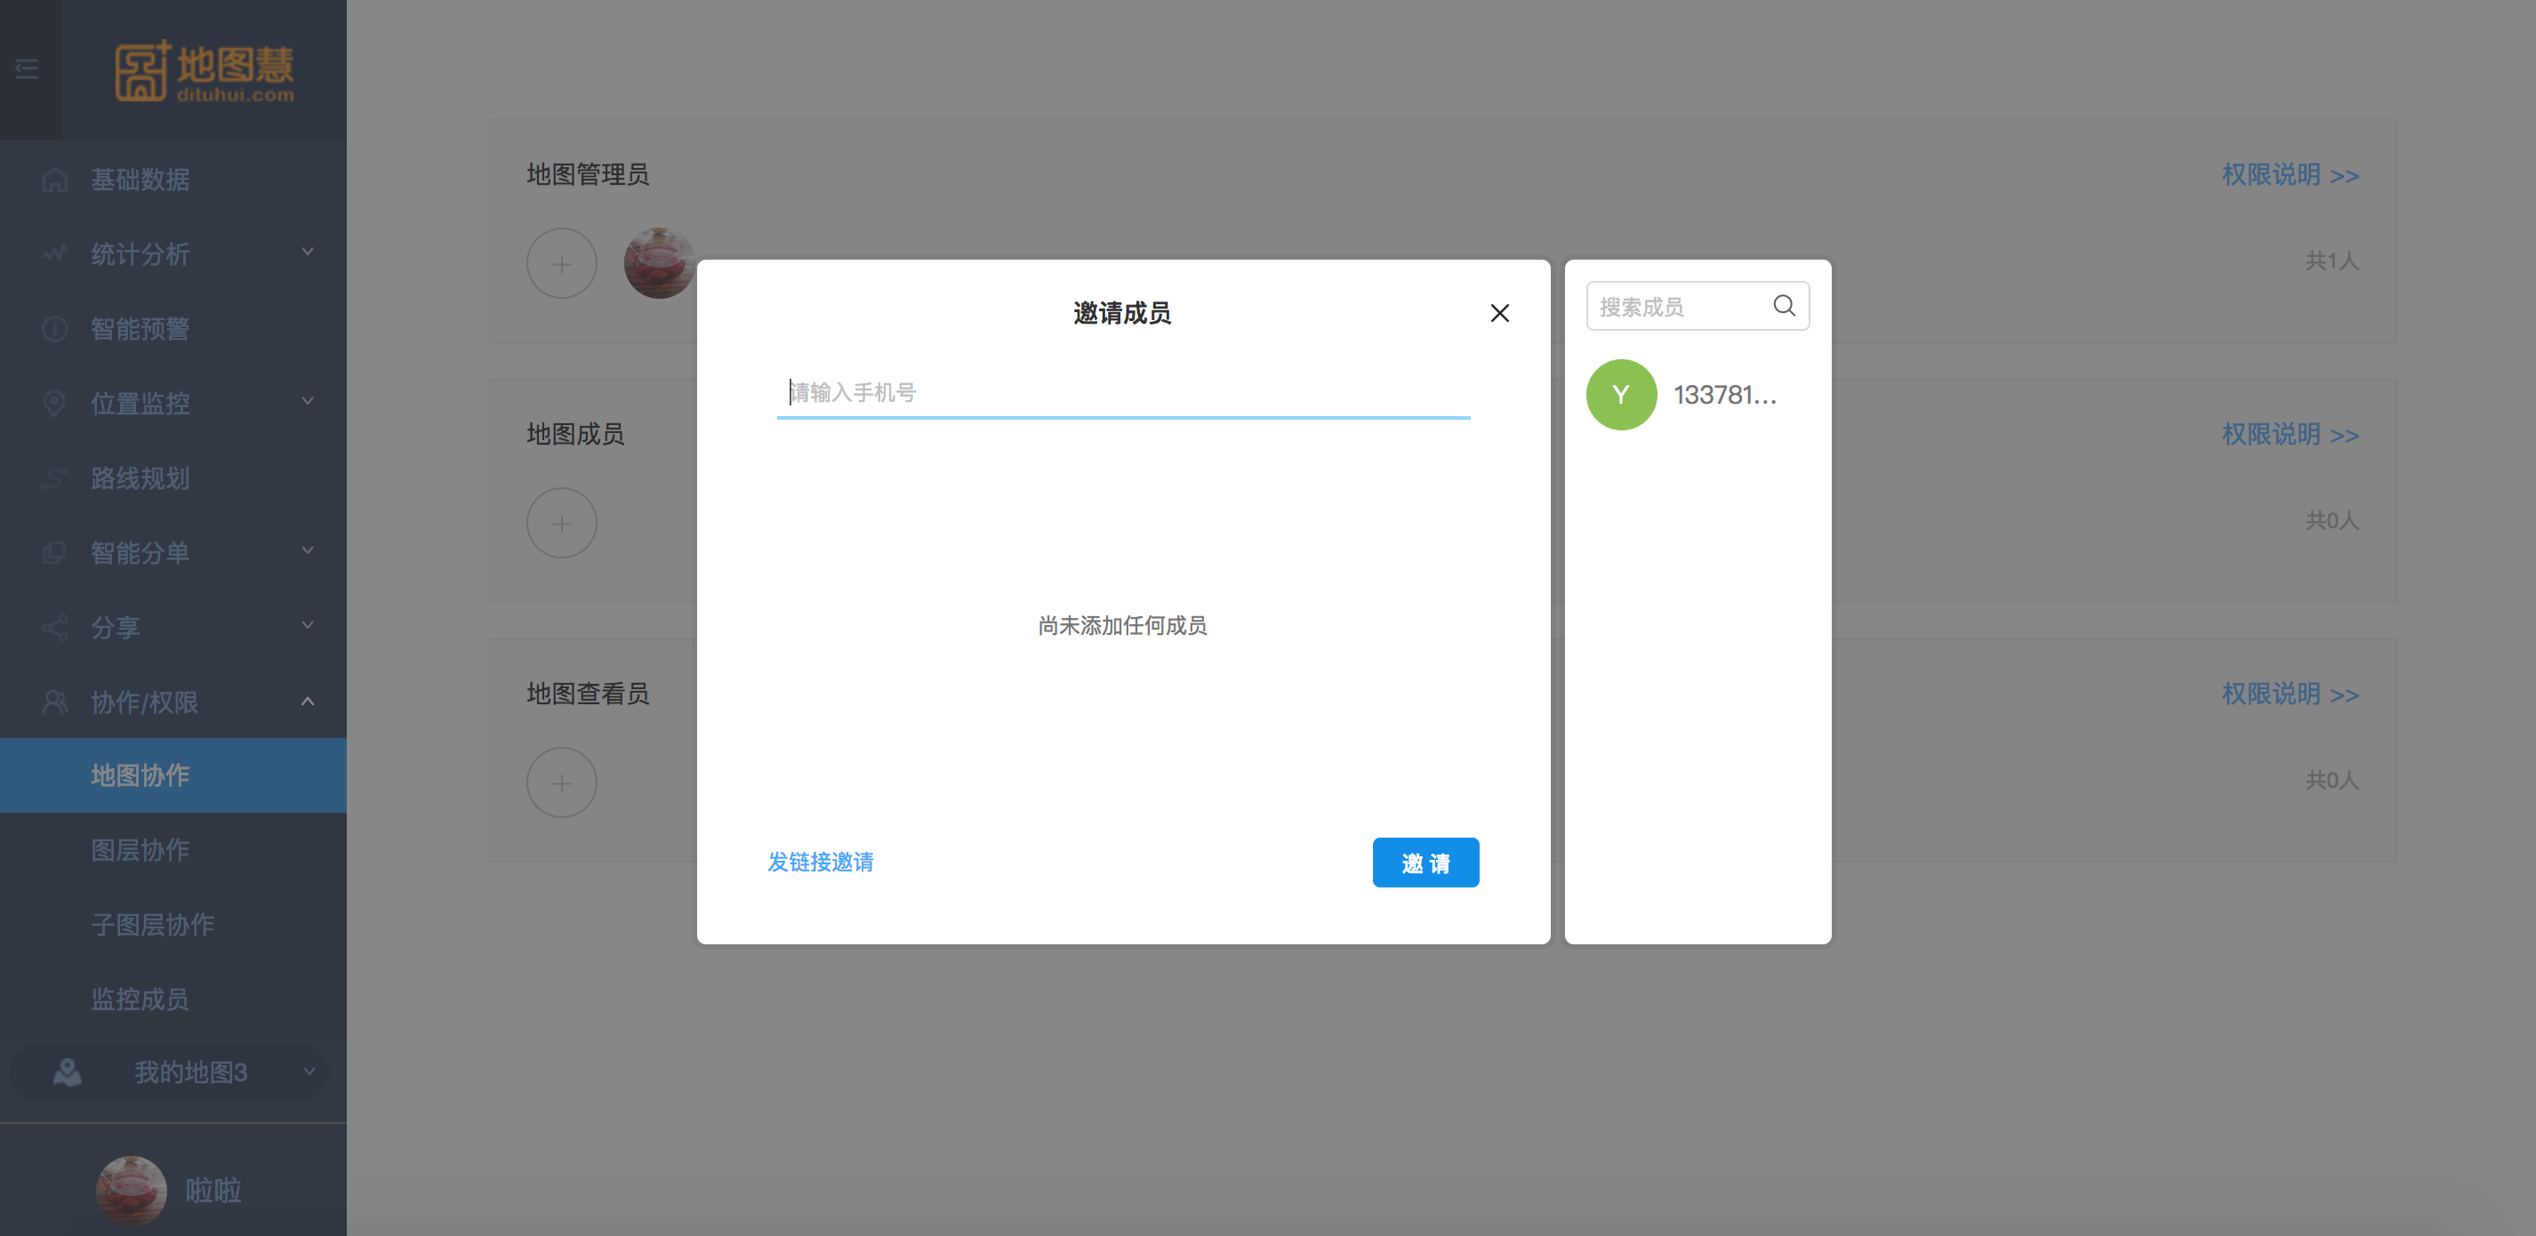This screenshot has height=1236, width=2536.
Task: Add a member under 地图查看员
Action: click(x=561, y=783)
